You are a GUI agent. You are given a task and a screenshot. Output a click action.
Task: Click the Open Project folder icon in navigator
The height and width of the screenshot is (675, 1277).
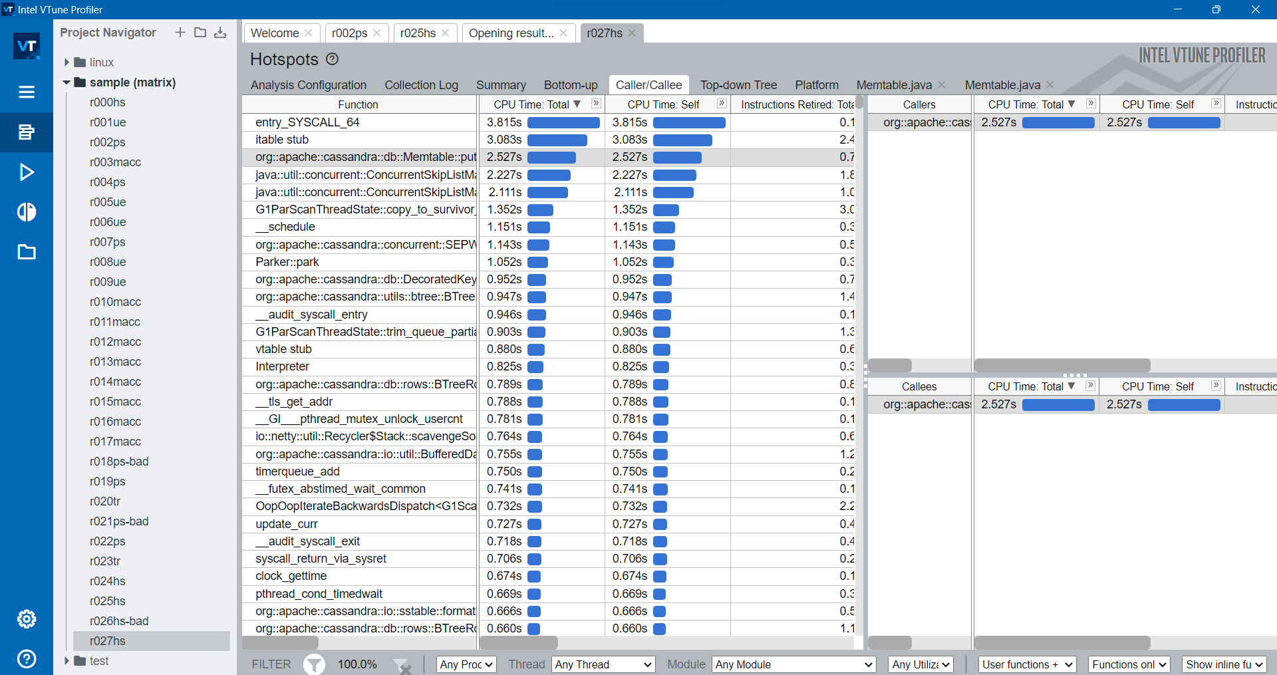click(200, 33)
